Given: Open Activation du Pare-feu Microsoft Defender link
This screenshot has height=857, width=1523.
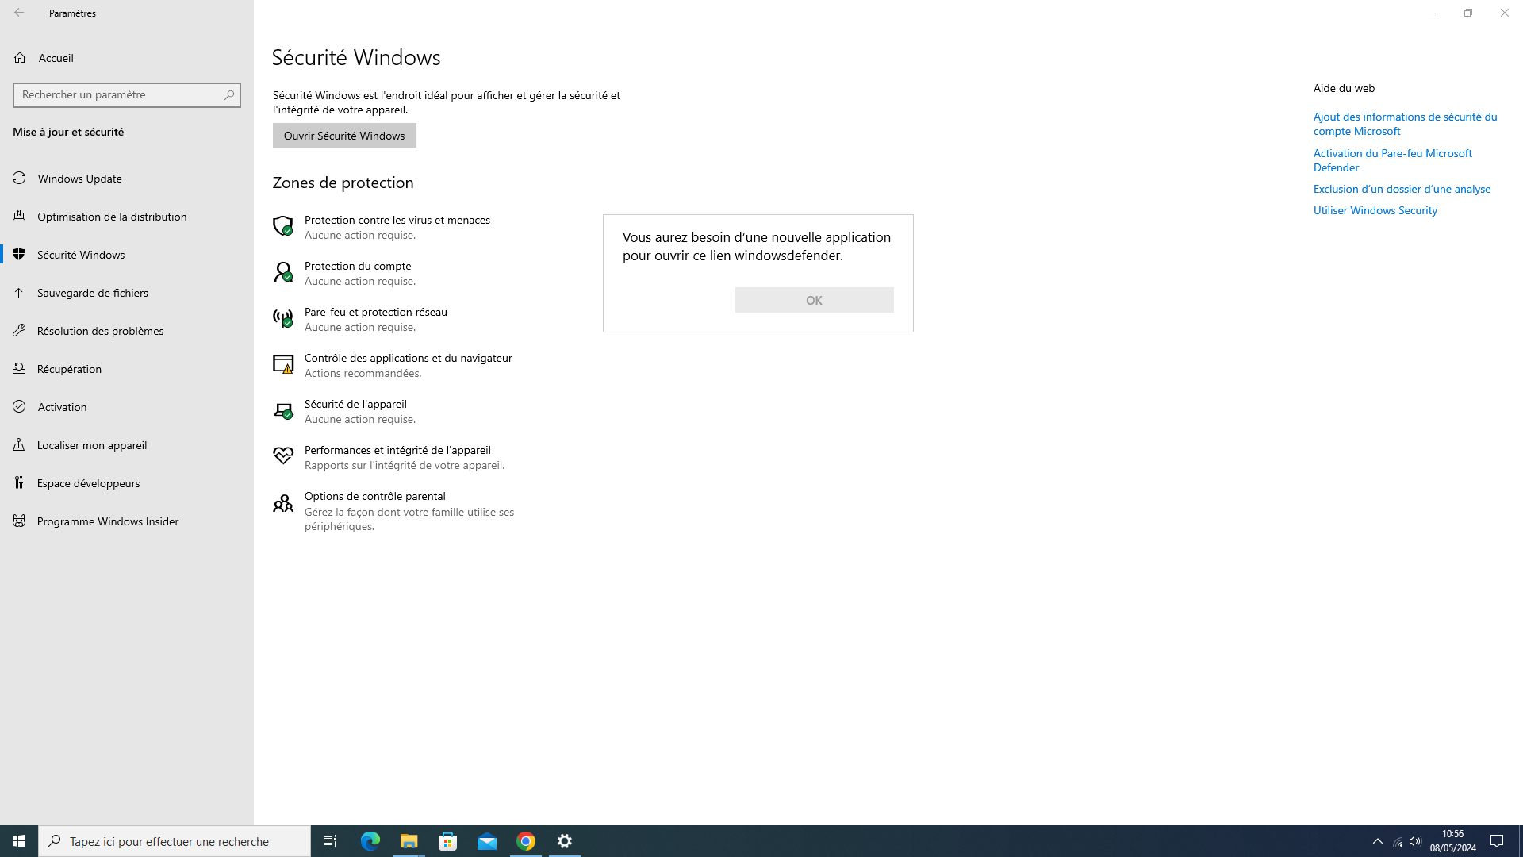Looking at the screenshot, I should (1392, 160).
